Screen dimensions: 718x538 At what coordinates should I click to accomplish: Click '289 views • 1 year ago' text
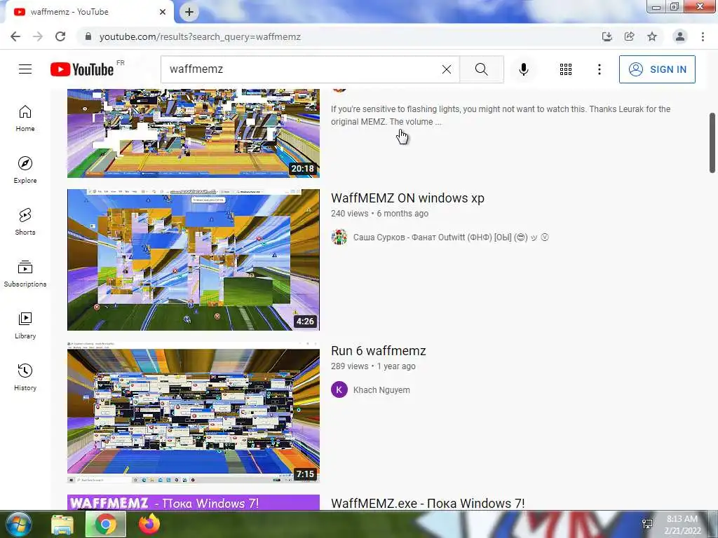click(x=373, y=366)
